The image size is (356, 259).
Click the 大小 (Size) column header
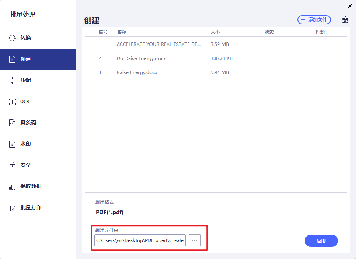[x=215, y=32]
